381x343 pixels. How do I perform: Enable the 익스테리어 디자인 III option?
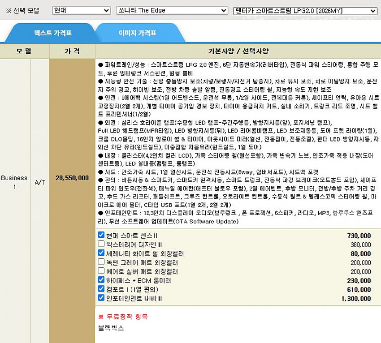coord(101,244)
